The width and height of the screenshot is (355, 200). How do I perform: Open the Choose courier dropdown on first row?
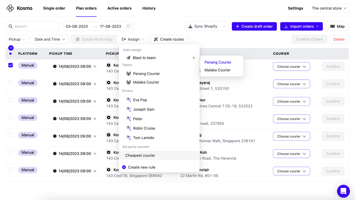click(x=291, y=66)
